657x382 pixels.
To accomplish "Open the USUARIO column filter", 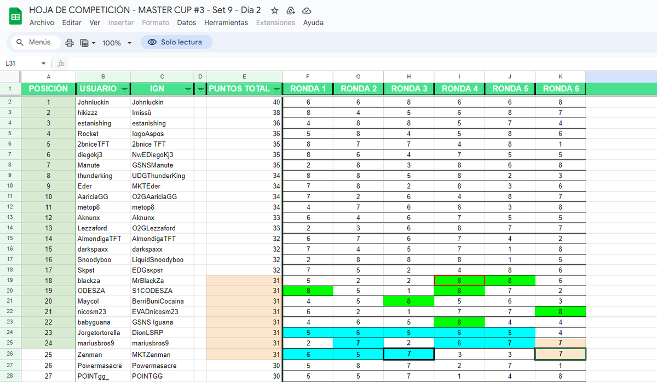I will pos(124,89).
